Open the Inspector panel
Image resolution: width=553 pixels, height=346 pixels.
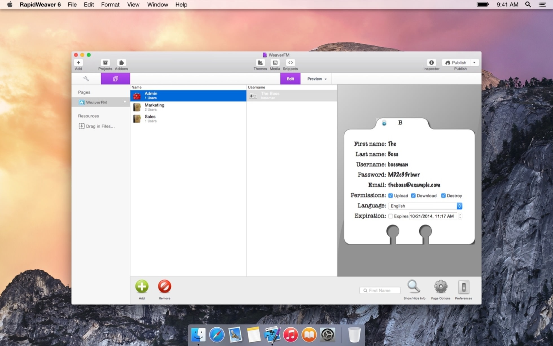point(431,63)
